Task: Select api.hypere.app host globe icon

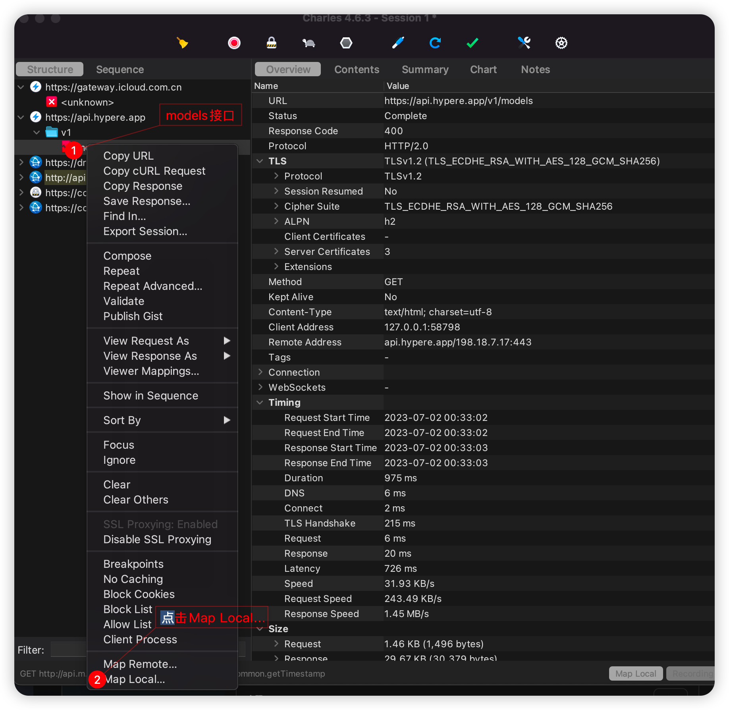Action: pos(36,117)
